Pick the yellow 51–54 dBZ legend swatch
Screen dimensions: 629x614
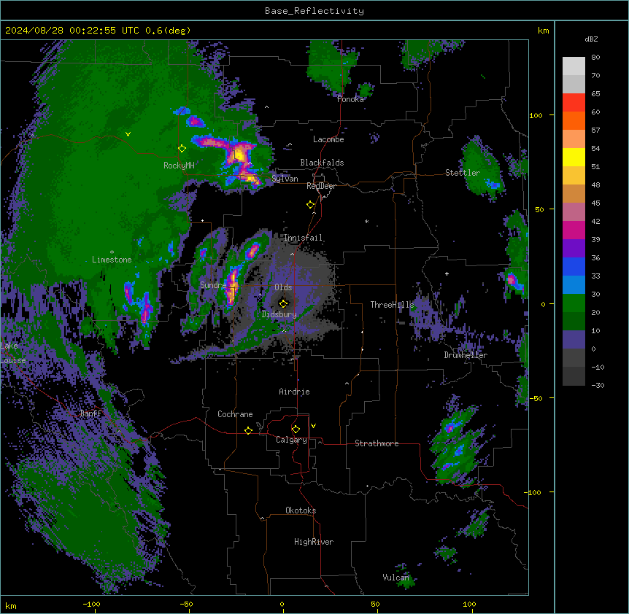(x=574, y=157)
